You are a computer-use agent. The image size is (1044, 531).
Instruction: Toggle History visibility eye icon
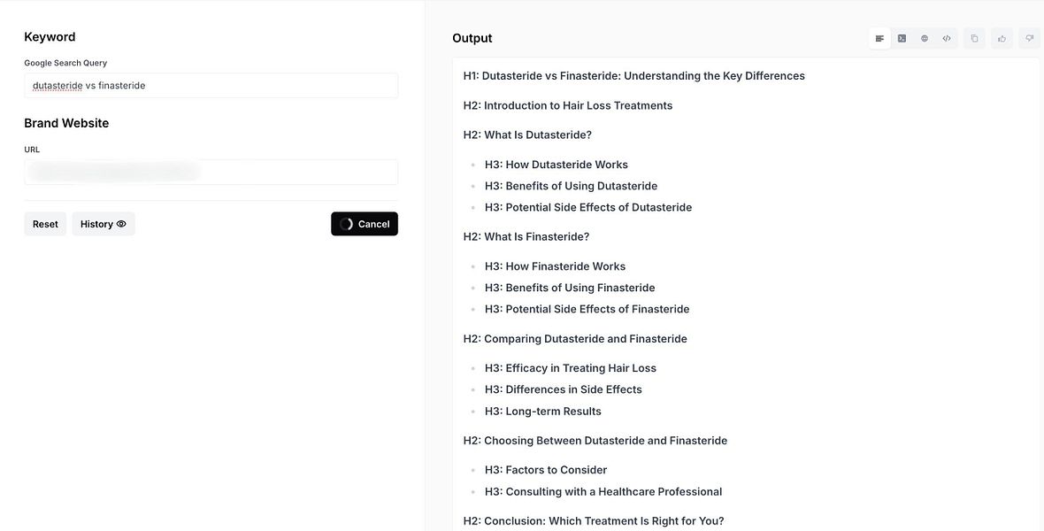(121, 224)
